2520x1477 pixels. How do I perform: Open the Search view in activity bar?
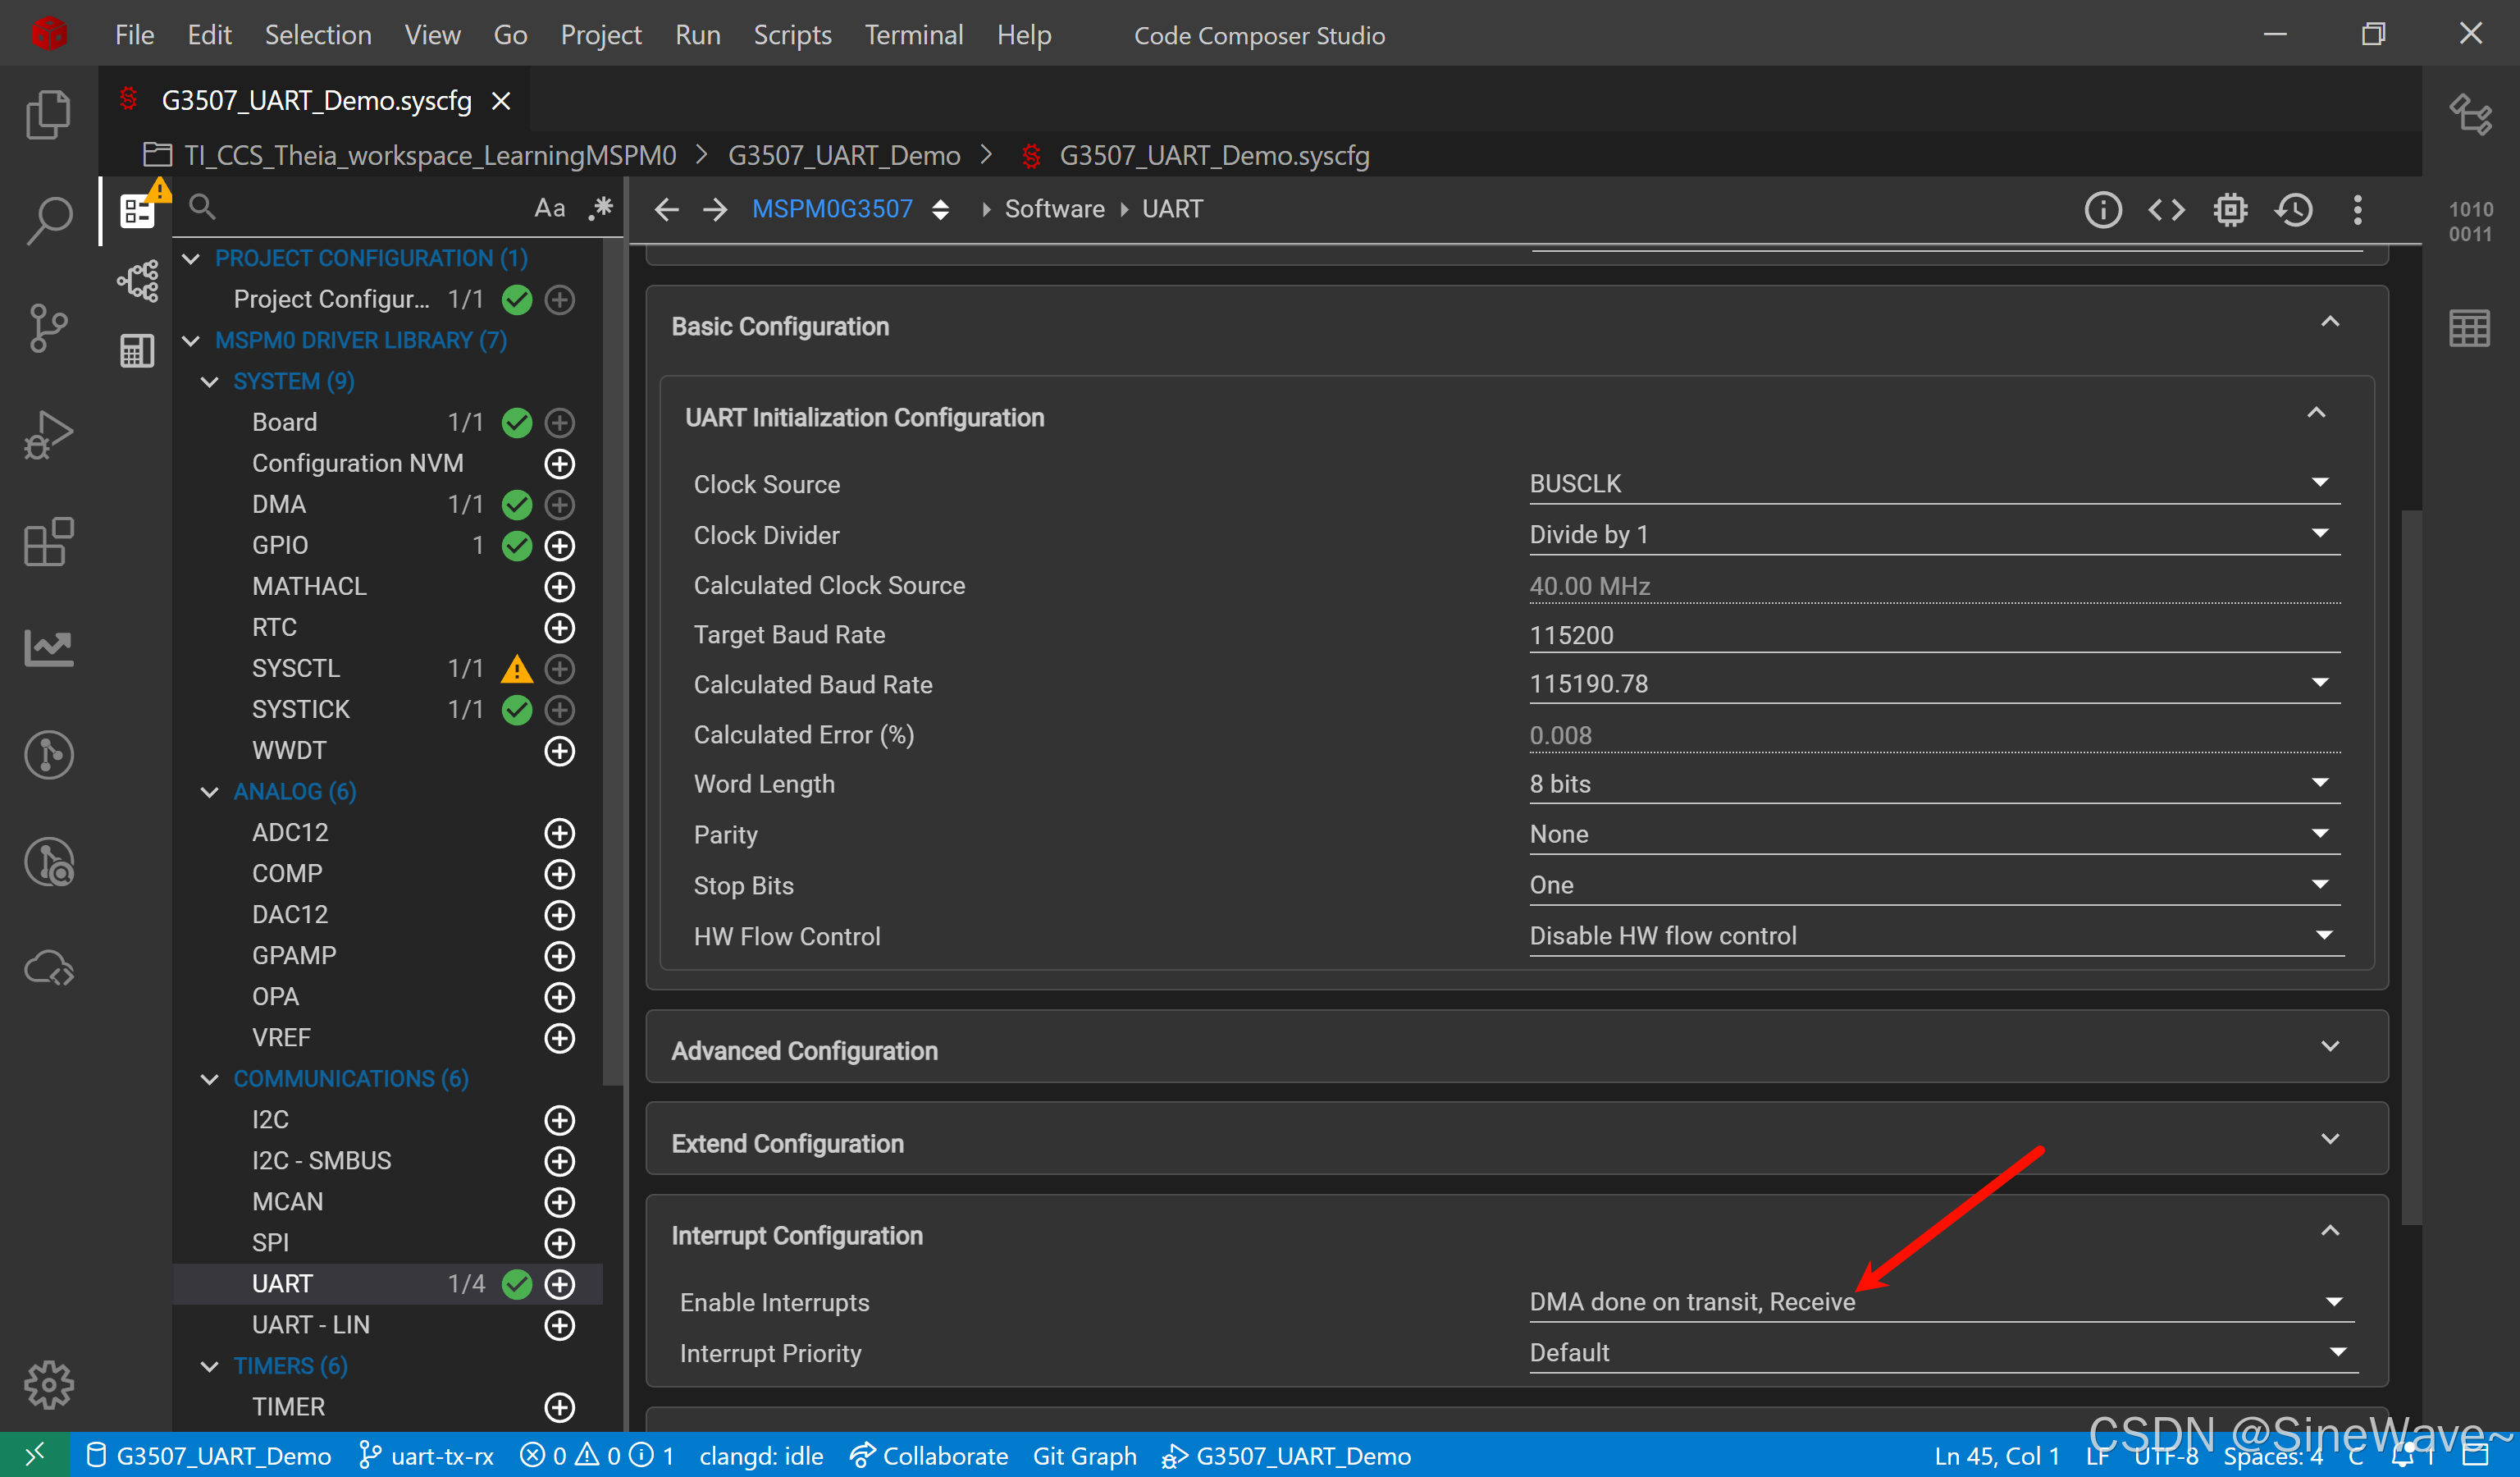(x=48, y=220)
